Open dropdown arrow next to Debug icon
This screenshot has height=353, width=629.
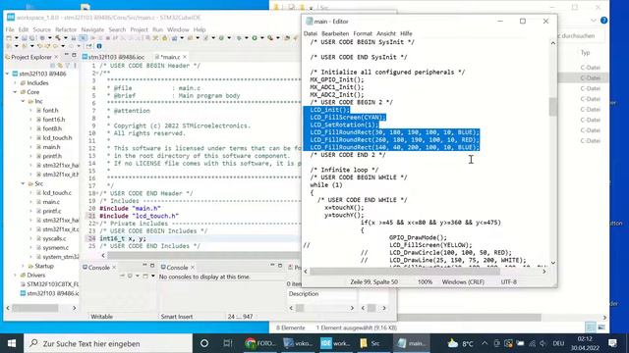(247, 38)
